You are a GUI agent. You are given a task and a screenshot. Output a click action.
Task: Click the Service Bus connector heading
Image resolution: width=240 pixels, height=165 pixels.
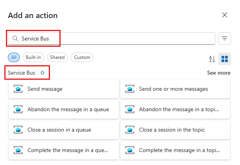tap(21, 73)
